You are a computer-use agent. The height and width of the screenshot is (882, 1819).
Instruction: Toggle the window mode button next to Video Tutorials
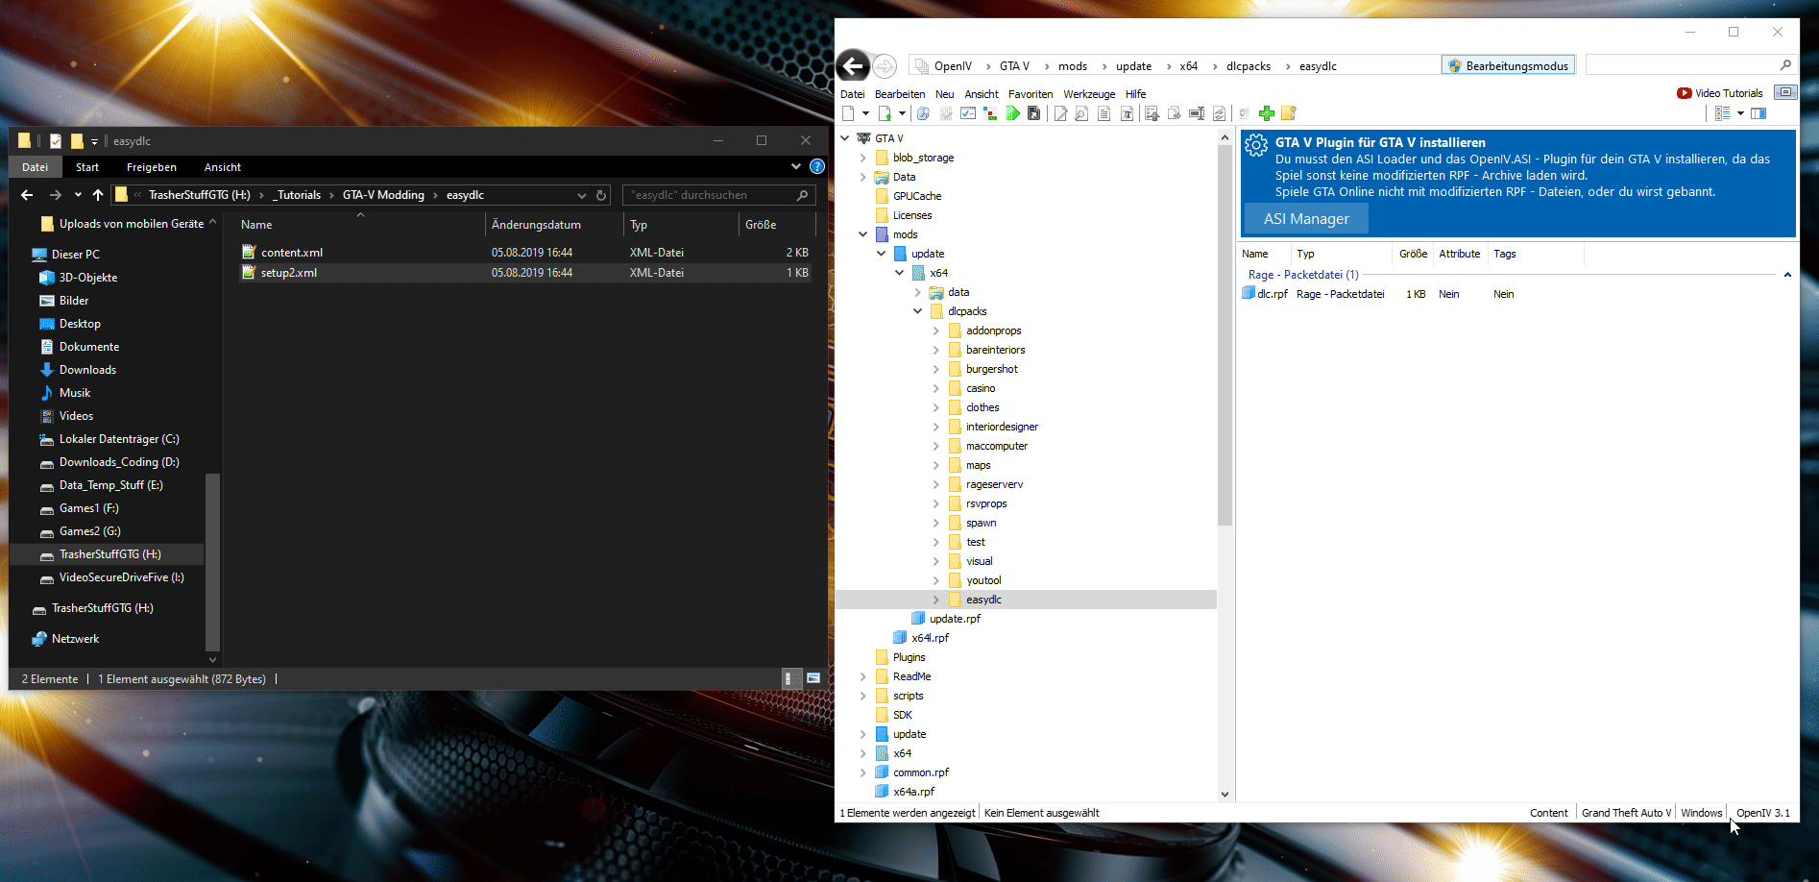point(1785,92)
